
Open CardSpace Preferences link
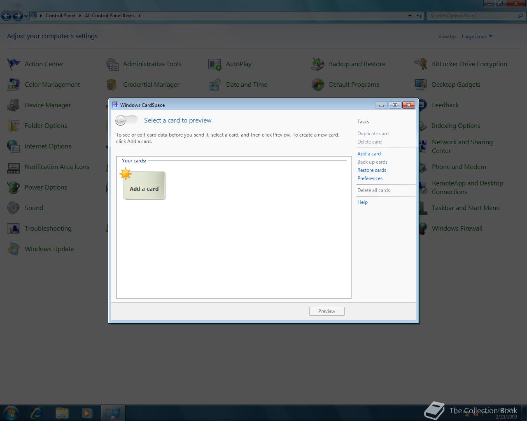point(370,178)
